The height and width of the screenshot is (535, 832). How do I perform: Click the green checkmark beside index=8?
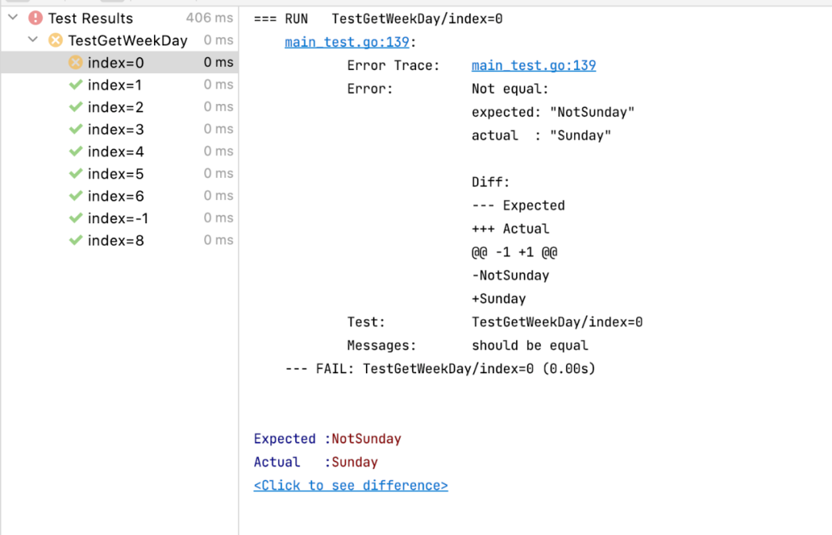tap(75, 241)
